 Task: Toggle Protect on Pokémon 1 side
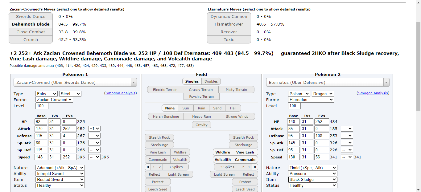(158, 182)
